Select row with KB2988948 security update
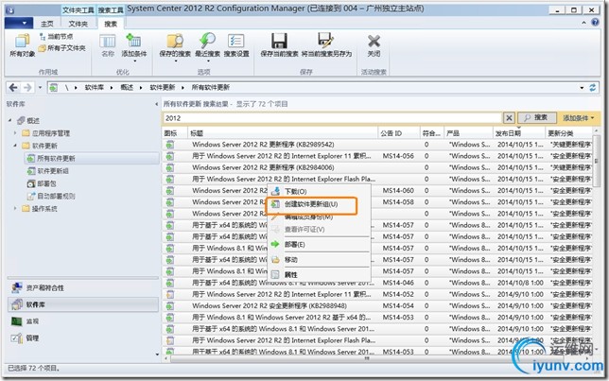Image resolution: width=609 pixels, height=381 pixels. point(377,305)
